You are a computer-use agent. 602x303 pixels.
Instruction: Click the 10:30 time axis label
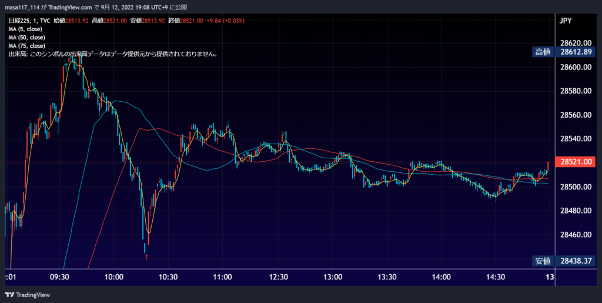pyautogui.click(x=168, y=277)
